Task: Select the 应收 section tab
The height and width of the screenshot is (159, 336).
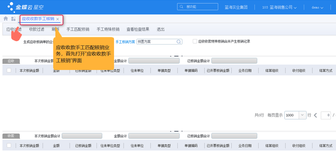Action: [11, 61]
